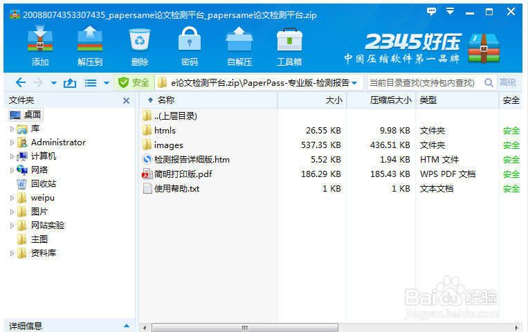Expand the 详细信息 details panel
The image size is (528, 332).
click(127, 326)
